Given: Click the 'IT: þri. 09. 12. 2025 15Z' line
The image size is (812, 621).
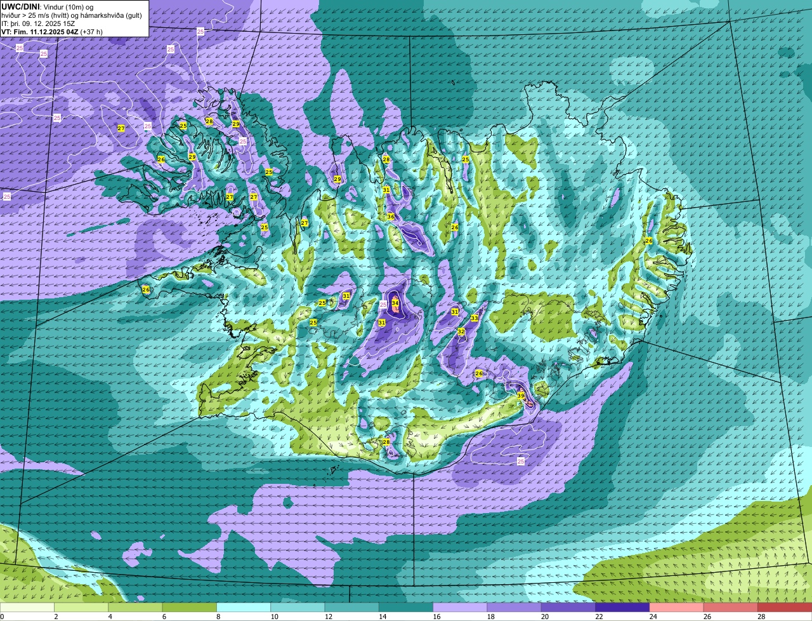Looking at the screenshot, I should pyautogui.click(x=38, y=23).
